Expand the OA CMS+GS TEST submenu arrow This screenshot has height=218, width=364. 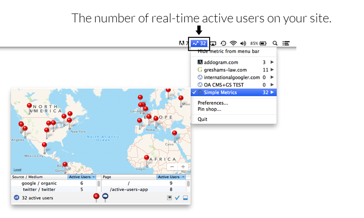pyautogui.click(x=272, y=84)
